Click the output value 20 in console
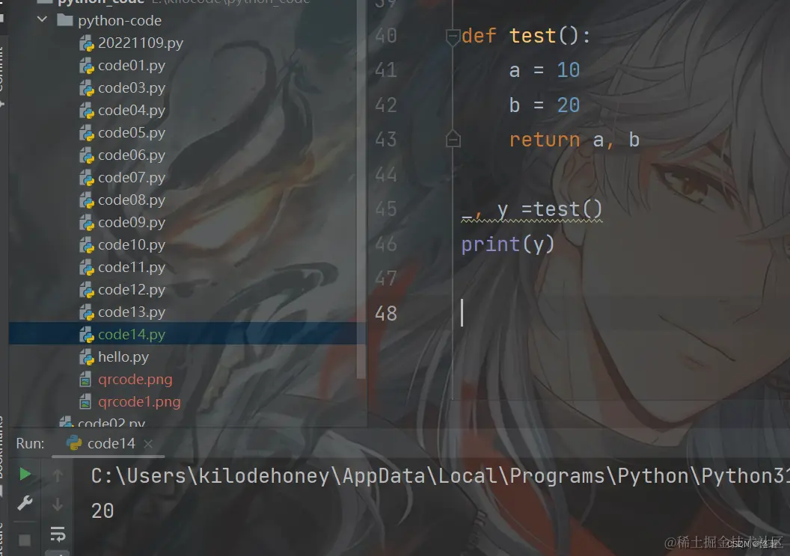790x556 pixels. (102, 510)
